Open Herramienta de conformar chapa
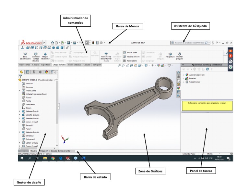The image size is (249, 193). [x=106, y=57]
